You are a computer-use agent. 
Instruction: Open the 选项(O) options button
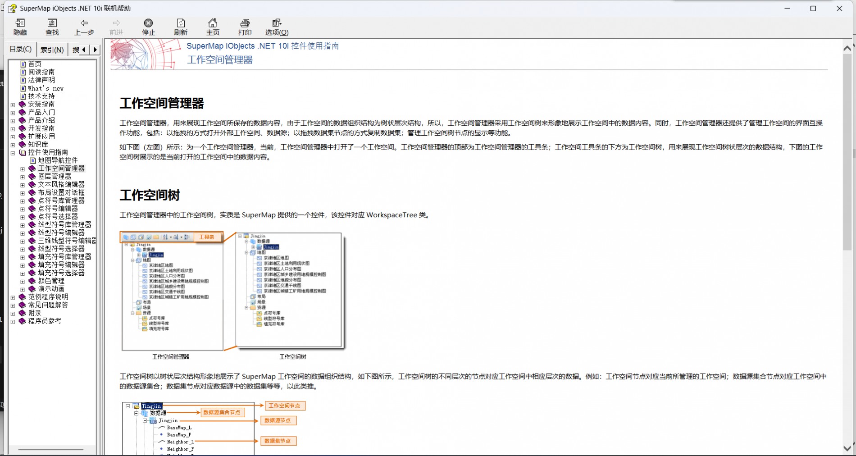tap(277, 27)
